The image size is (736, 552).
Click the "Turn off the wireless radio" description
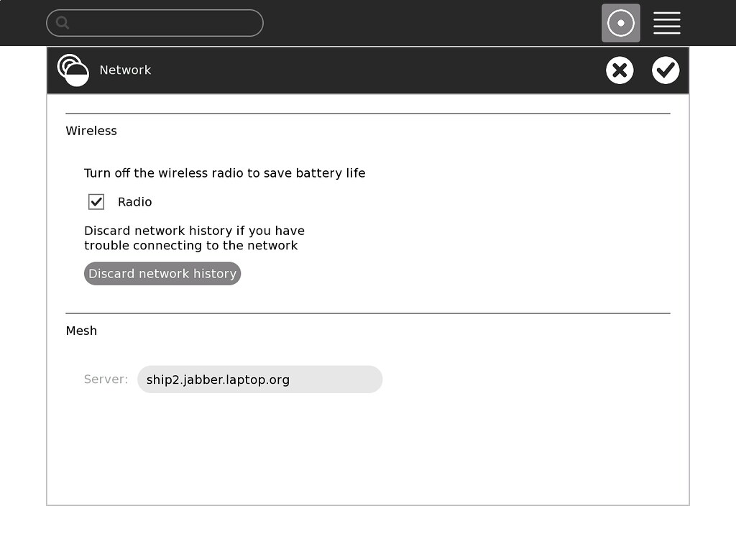(224, 173)
